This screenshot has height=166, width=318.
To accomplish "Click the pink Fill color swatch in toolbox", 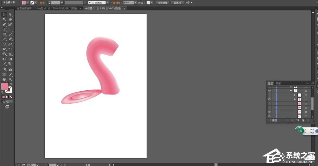I will [x=5, y=86].
